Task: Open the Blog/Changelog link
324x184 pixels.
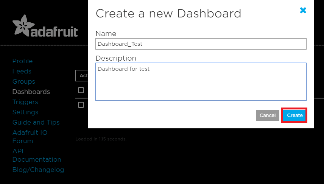Action: pos(38,170)
